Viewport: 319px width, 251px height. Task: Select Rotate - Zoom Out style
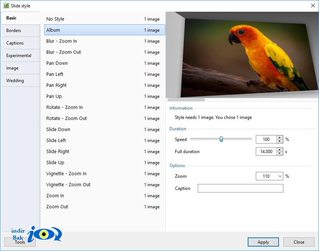105,118
